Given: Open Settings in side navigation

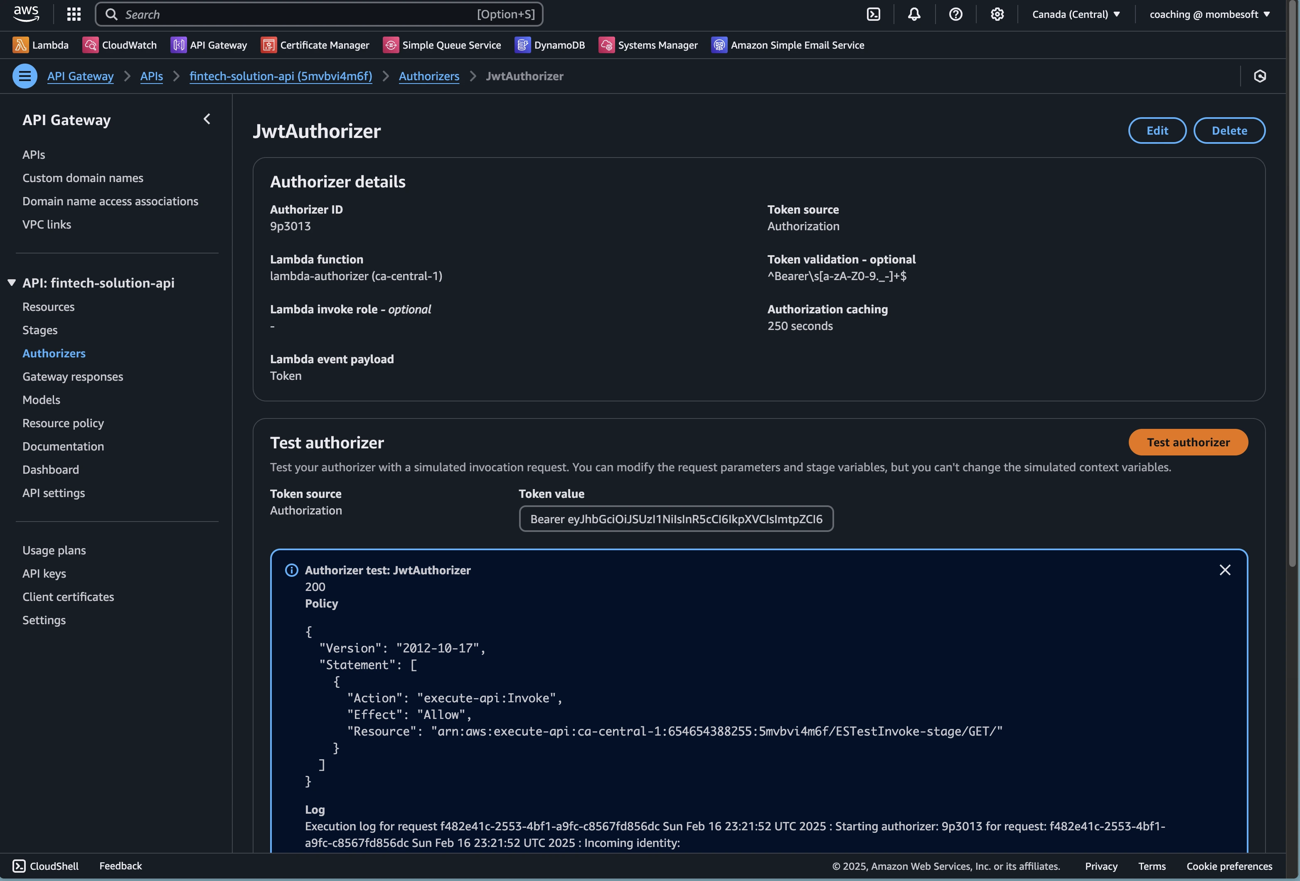Looking at the screenshot, I should tap(44, 620).
